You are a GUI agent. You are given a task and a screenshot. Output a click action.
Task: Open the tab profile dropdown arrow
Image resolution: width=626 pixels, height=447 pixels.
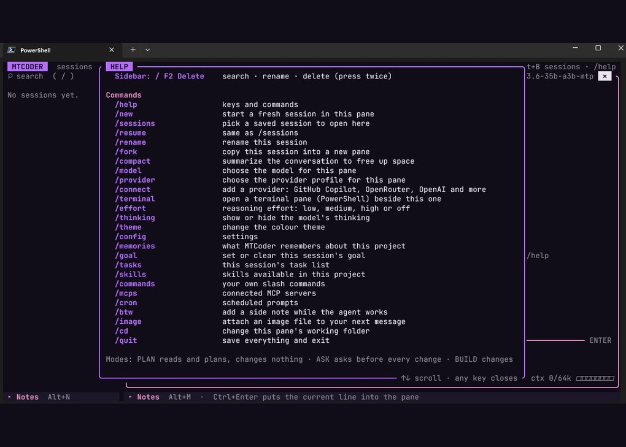click(x=148, y=50)
